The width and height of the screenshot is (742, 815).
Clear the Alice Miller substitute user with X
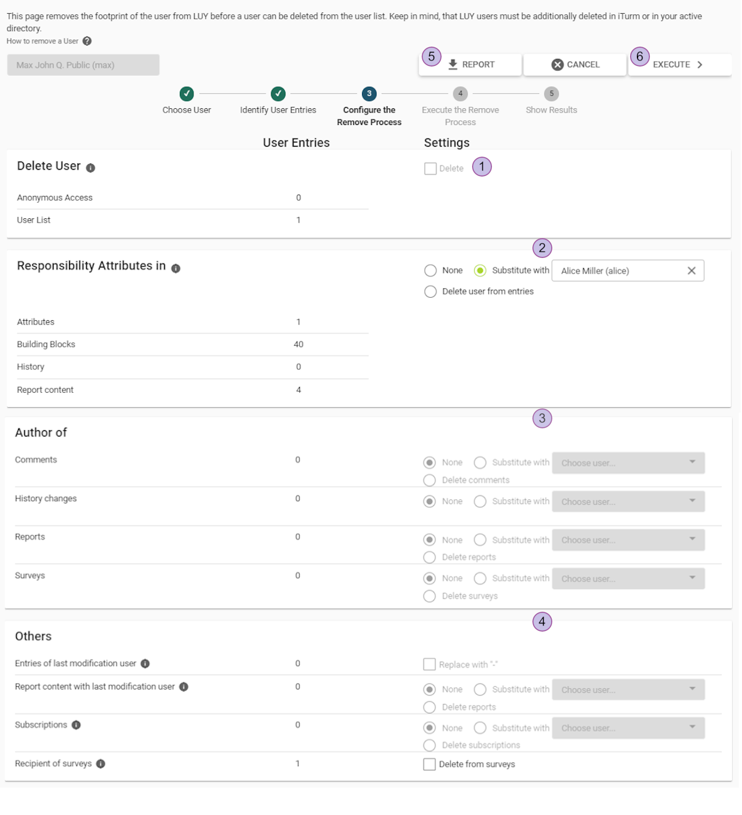tap(691, 270)
